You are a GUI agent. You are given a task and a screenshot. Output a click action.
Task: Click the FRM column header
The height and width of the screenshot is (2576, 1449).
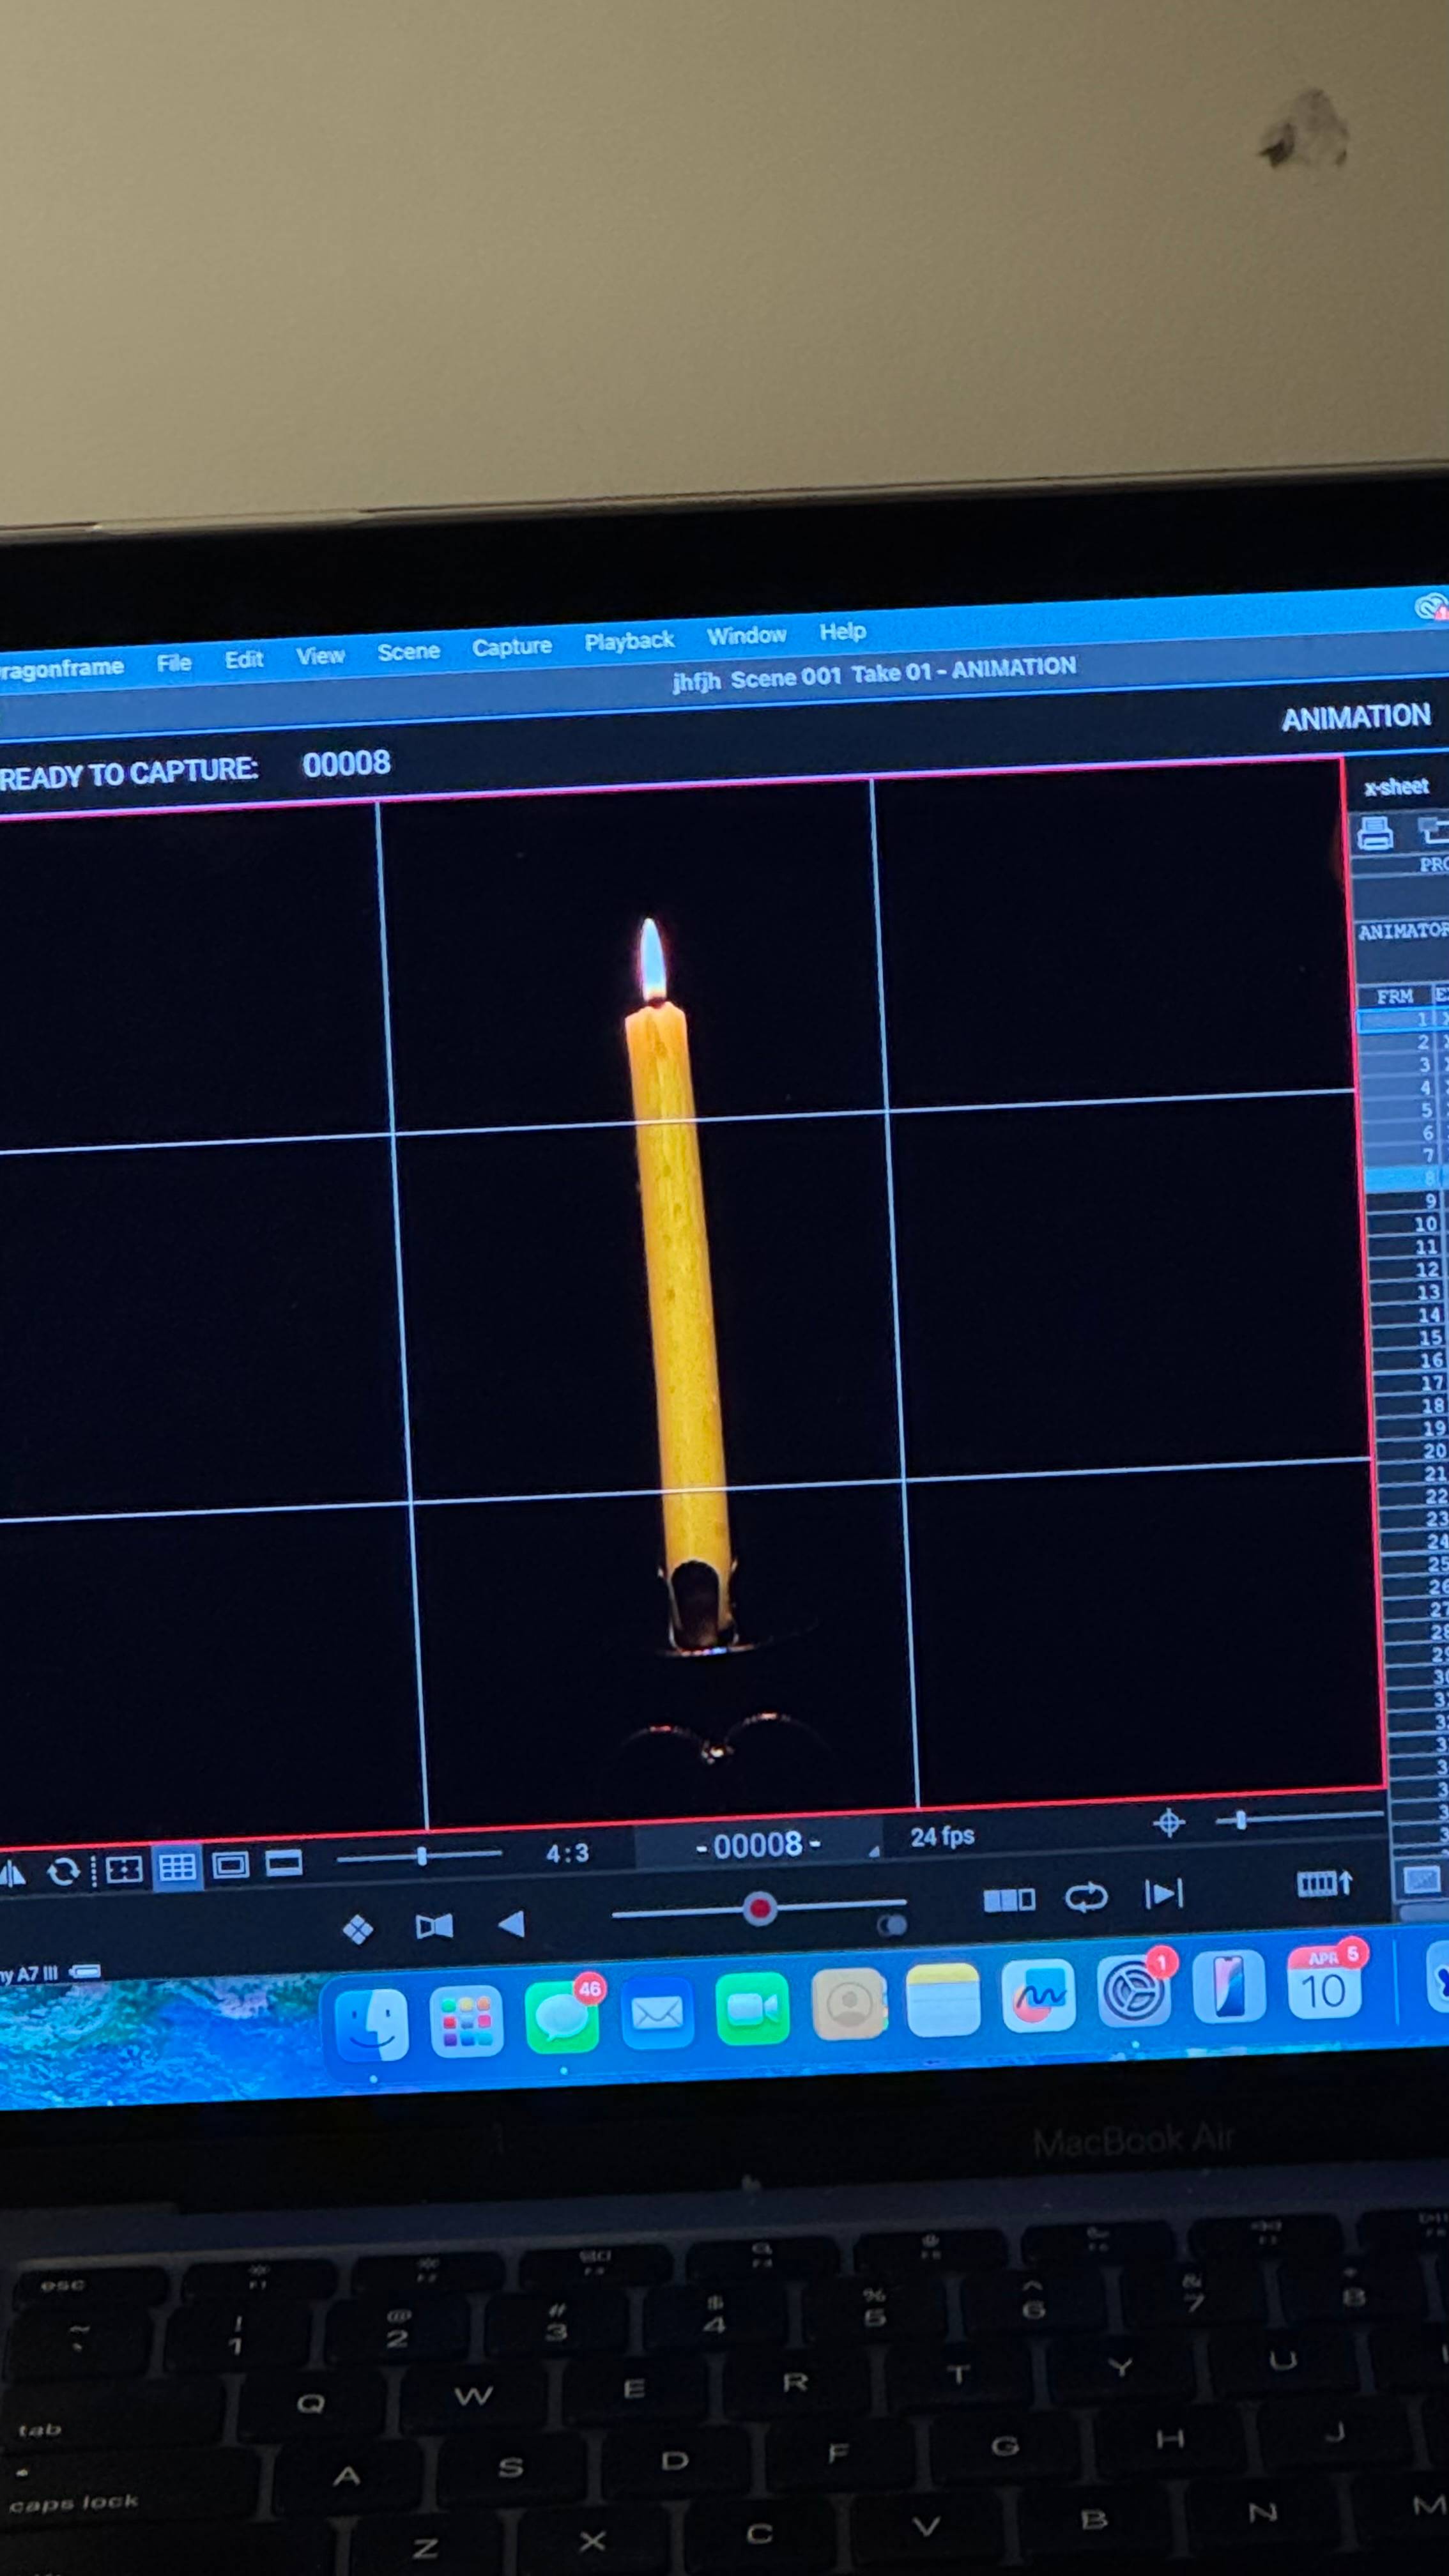point(1395,996)
